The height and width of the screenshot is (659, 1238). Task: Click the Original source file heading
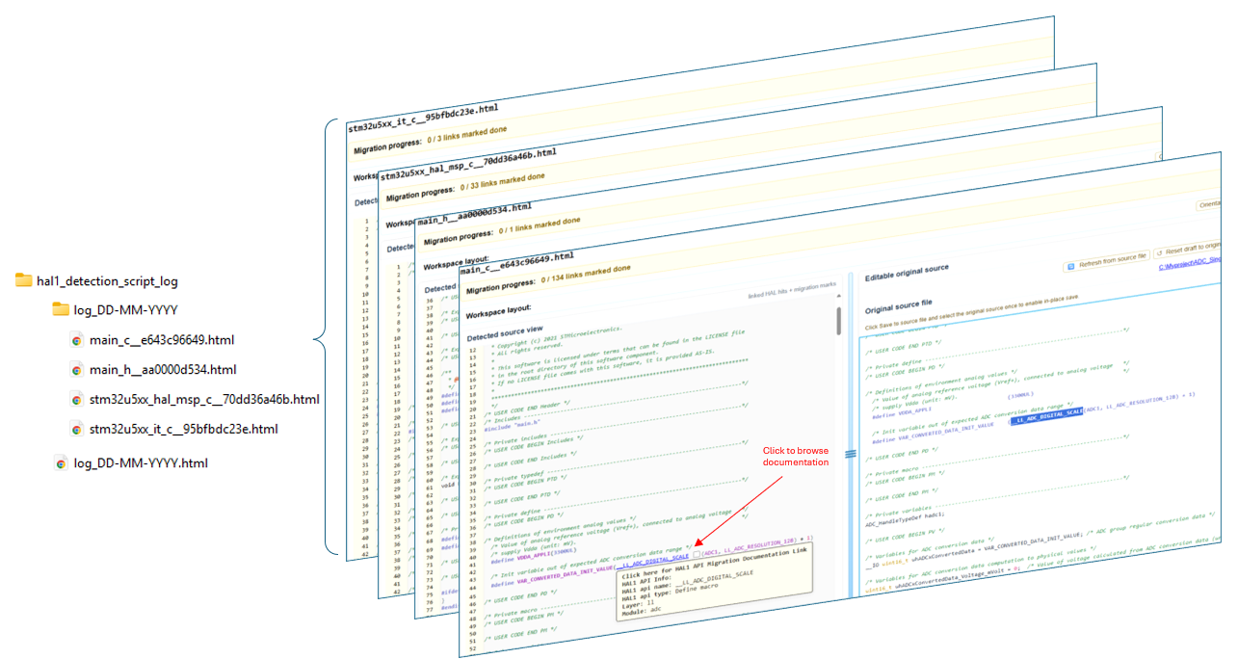click(898, 308)
